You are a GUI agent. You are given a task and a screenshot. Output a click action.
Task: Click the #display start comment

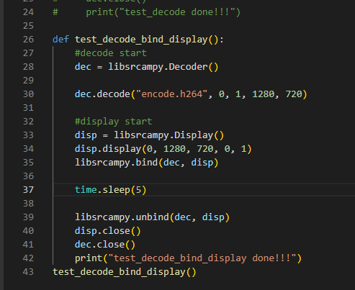113,122
